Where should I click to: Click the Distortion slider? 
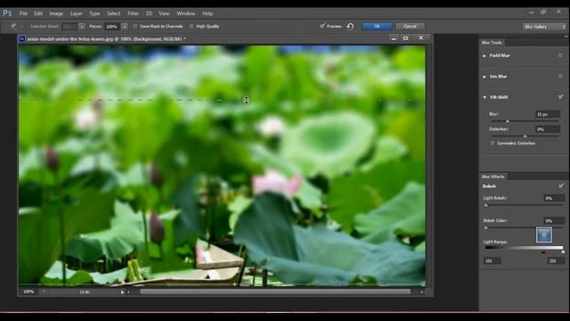pyautogui.click(x=524, y=136)
